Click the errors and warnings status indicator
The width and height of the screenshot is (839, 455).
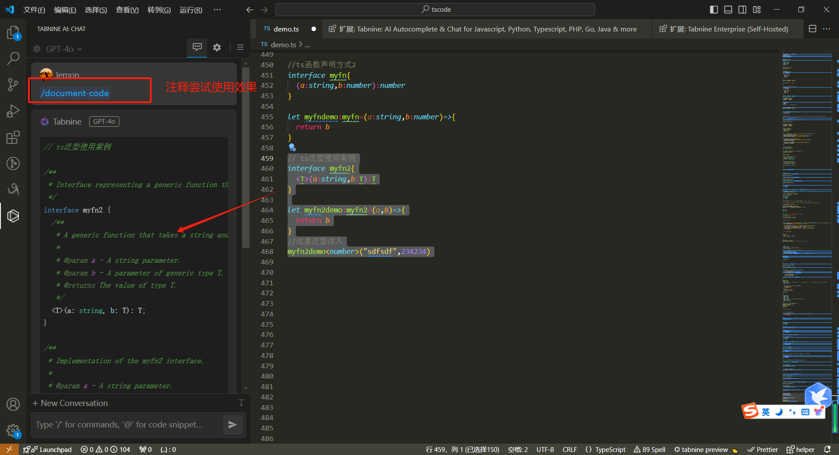[x=105, y=449]
